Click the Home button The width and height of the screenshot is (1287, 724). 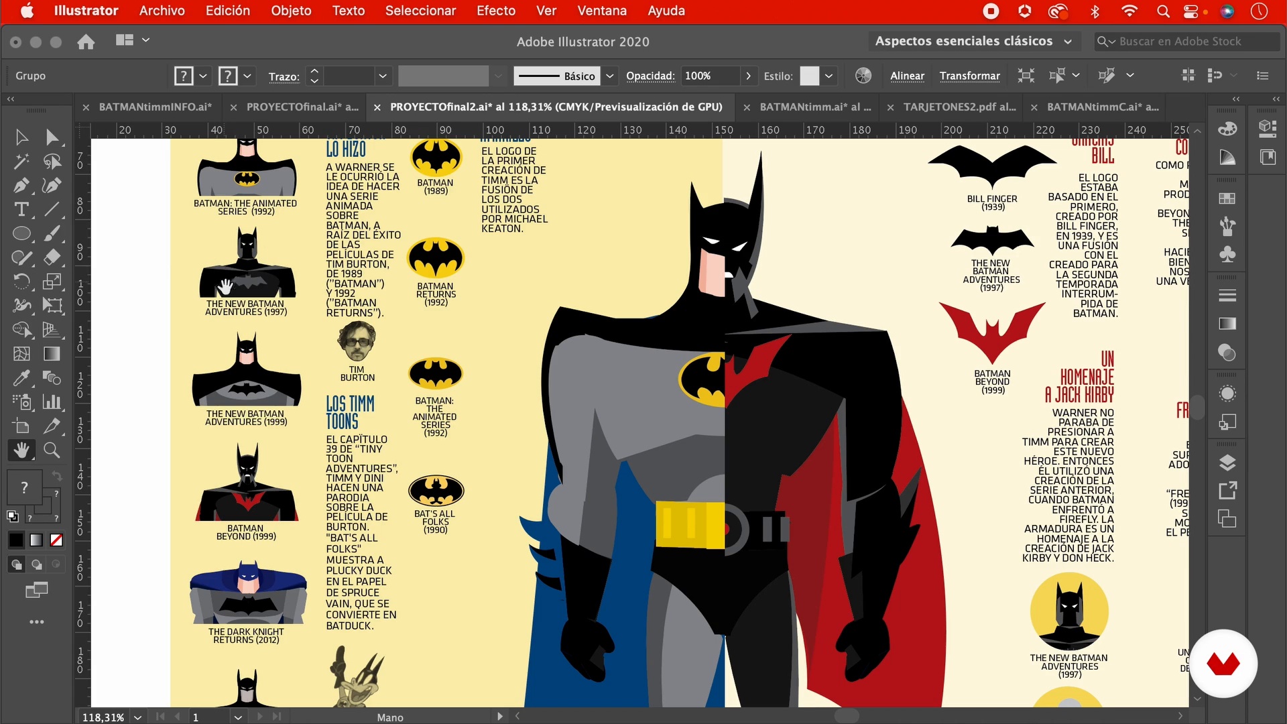coord(86,42)
